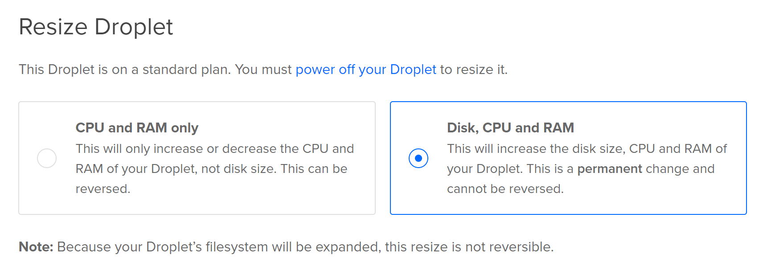
Task: Click the standard plan description sentence
Action: (263, 70)
